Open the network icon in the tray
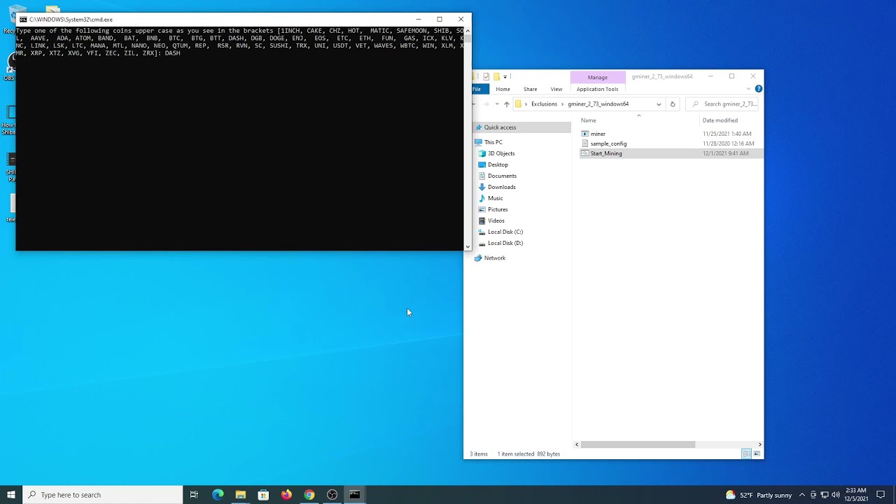896x504 pixels. coord(825,495)
